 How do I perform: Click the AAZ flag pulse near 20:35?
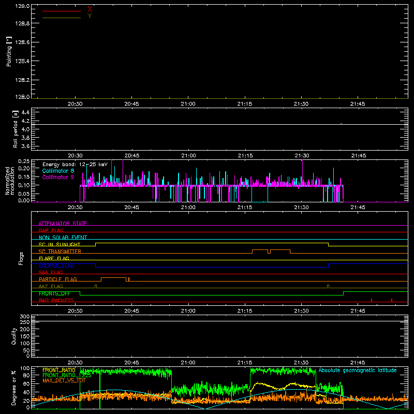96,286
